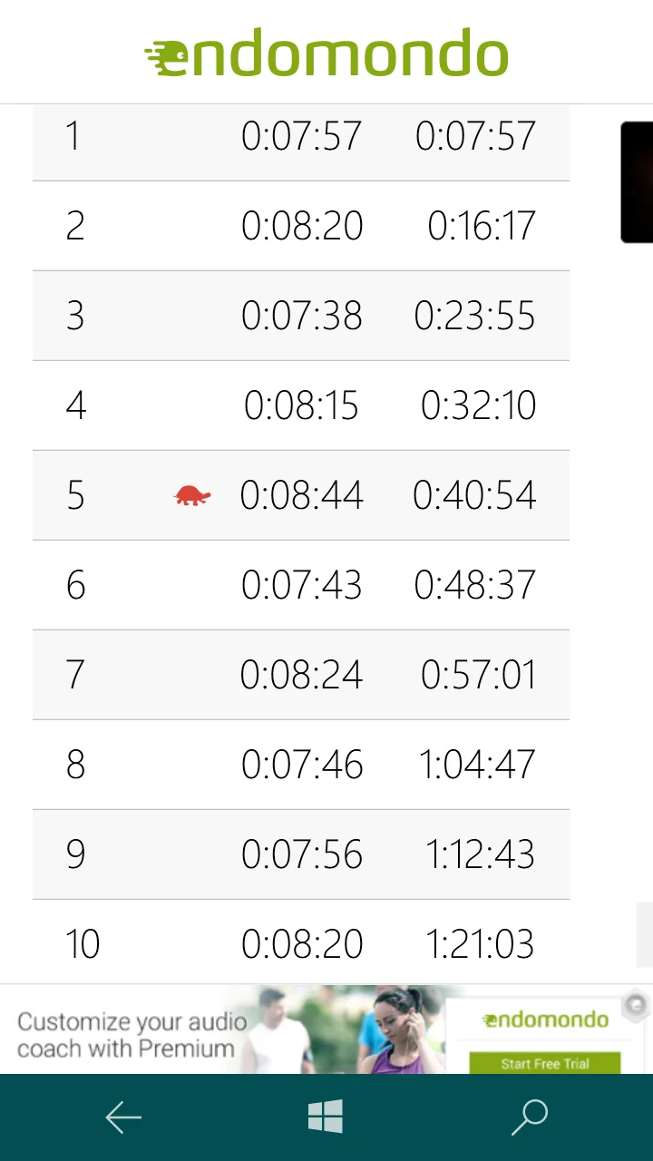
Task: Tap lap 8 split time 0:07:46
Action: [302, 765]
